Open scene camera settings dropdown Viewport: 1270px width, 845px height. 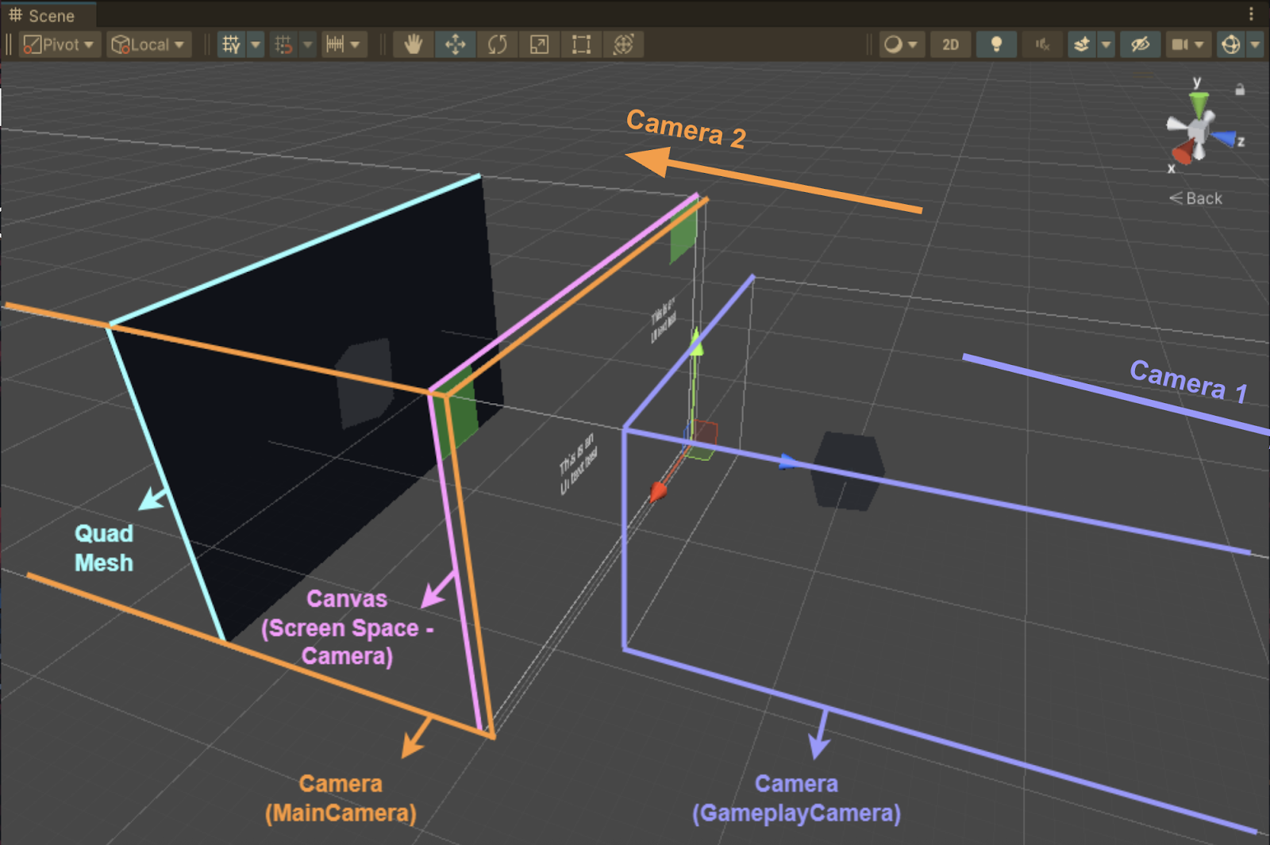pos(1187,44)
